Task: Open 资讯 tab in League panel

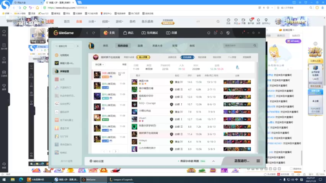Action: click(x=106, y=46)
